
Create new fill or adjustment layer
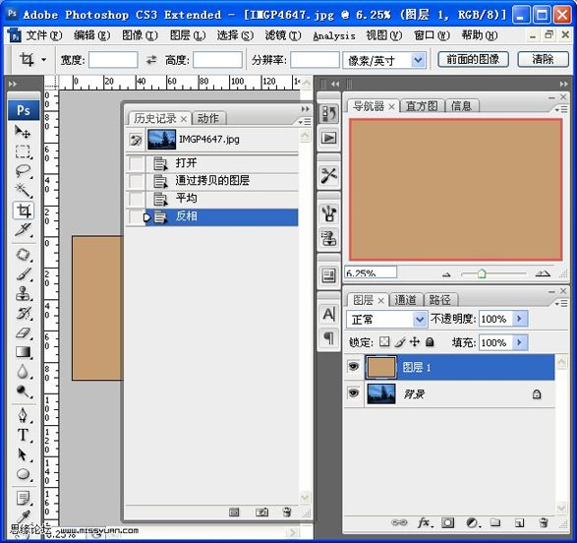point(472,522)
